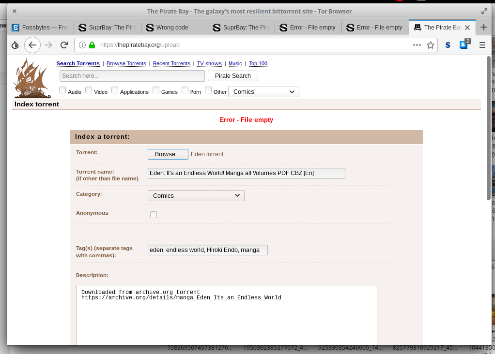The image size is (495, 354).
Task: Tick the Games search filter checkbox
Action: 156,90
